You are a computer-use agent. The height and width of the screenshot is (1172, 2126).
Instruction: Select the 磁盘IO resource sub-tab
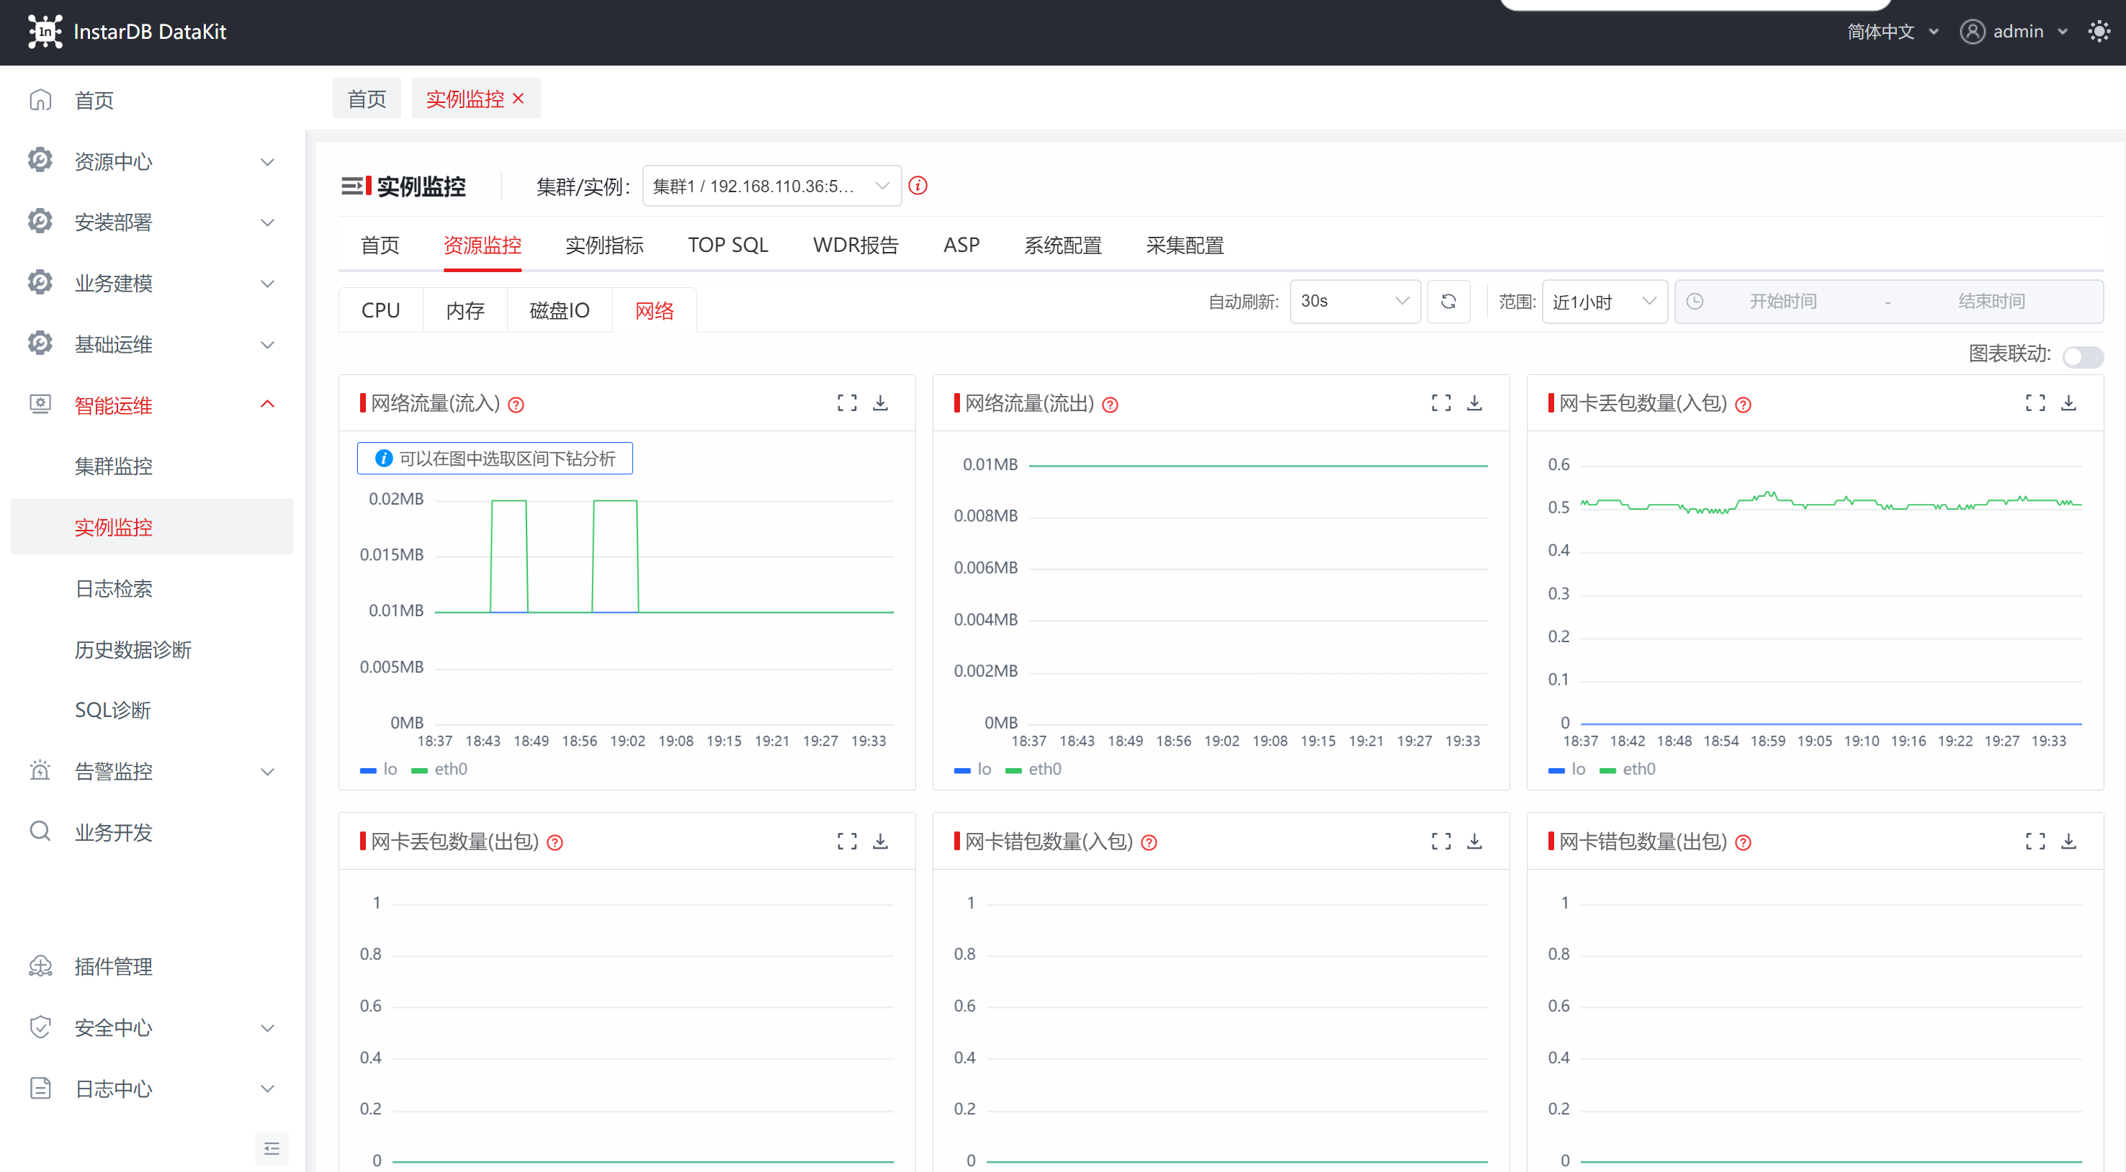[560, 310]
